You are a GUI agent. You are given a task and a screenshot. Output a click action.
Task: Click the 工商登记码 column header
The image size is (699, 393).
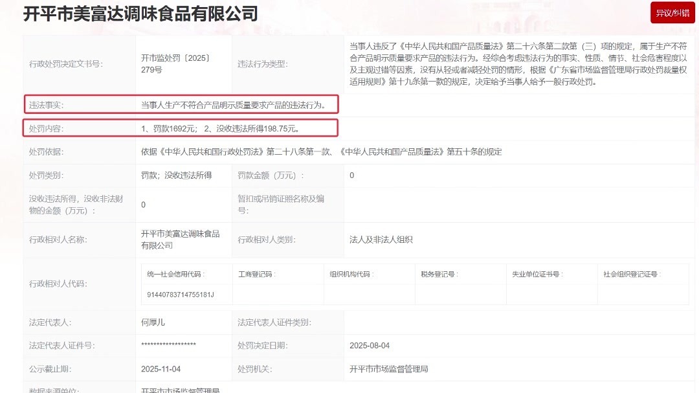258,275
